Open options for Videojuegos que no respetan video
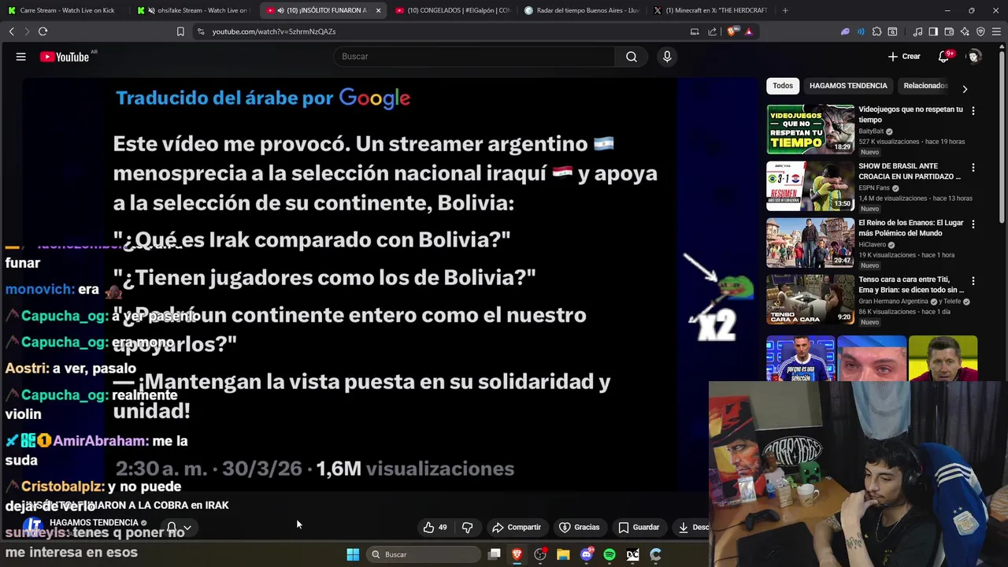The height and width of the screenshot is (567, 1008). (973, 111)
